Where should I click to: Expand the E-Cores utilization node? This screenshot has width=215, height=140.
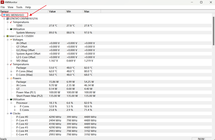[x=15, y=110]
